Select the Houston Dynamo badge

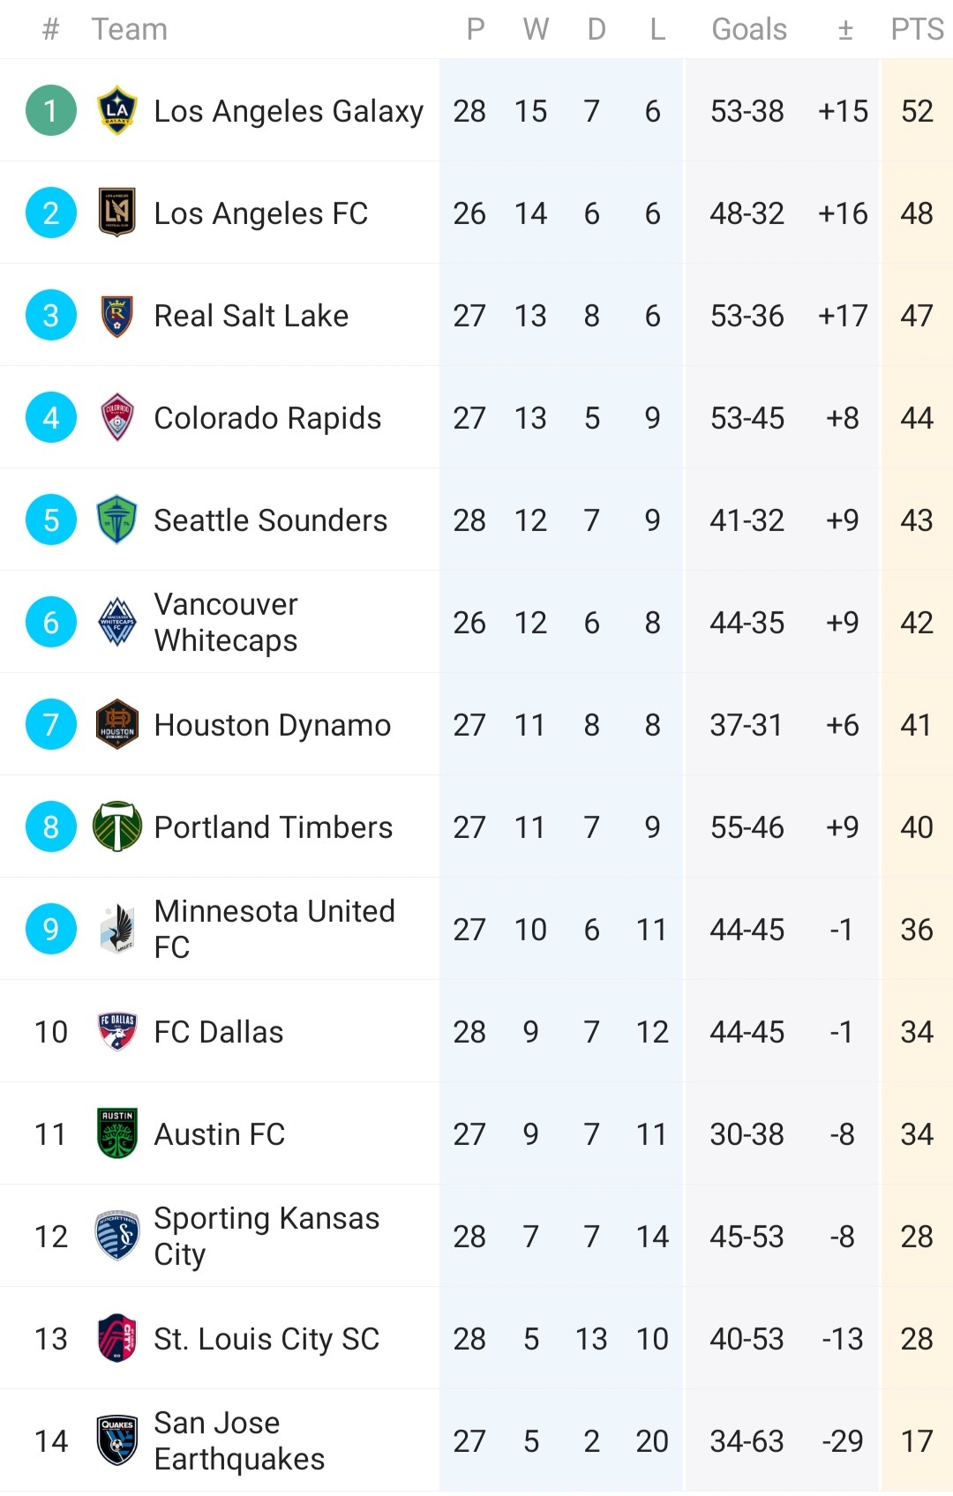pyautogui.click(x=117, y=724)
